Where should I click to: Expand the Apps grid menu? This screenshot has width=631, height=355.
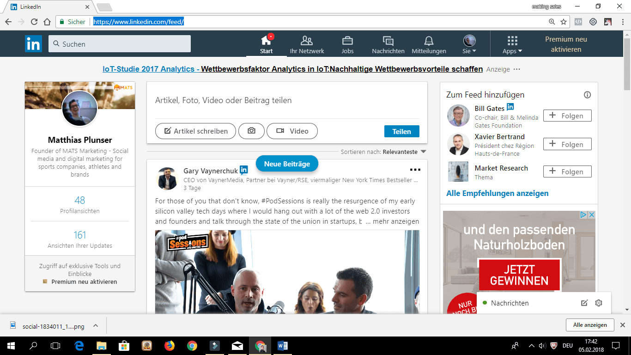pos(512,44)
